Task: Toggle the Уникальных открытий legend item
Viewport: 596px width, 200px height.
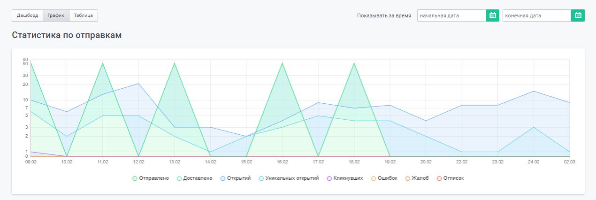Action: [288, 178]
